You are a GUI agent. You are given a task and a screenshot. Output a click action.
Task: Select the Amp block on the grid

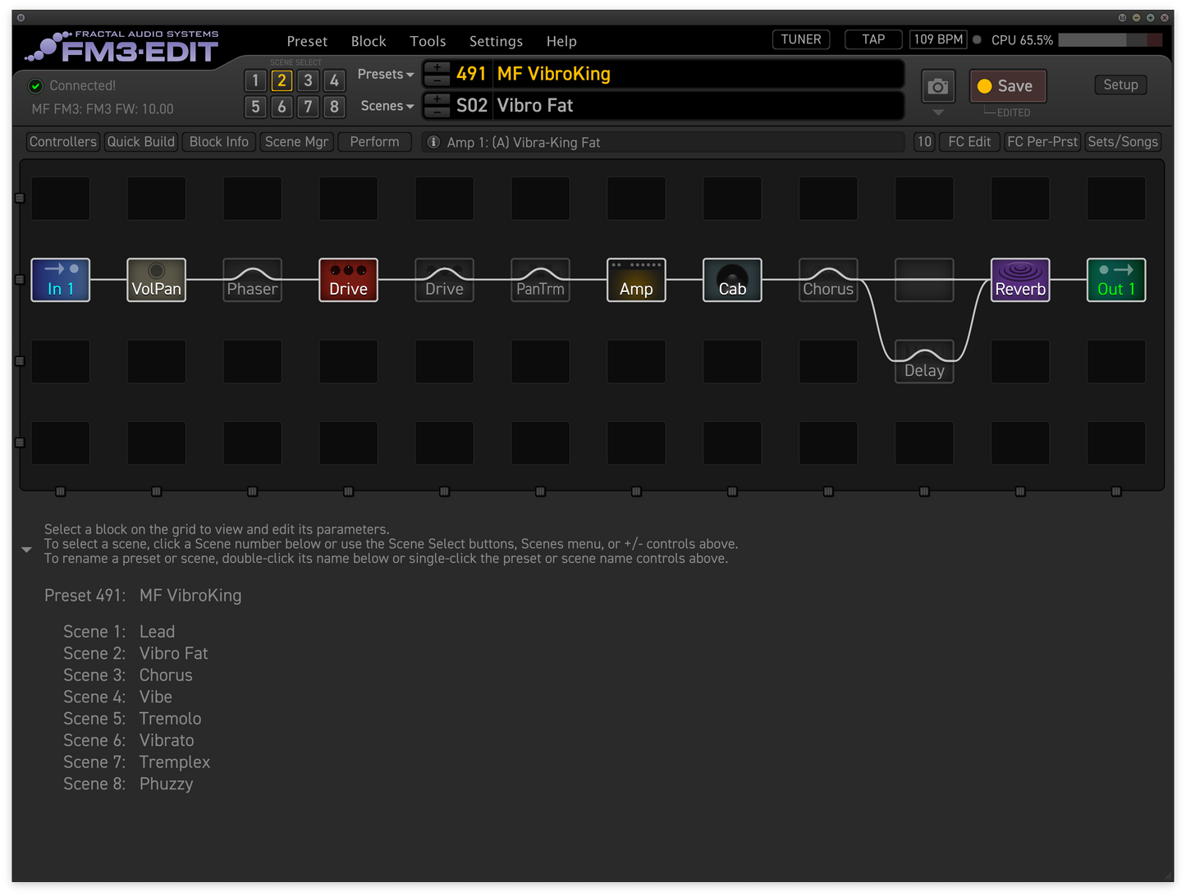click(636, 280)
